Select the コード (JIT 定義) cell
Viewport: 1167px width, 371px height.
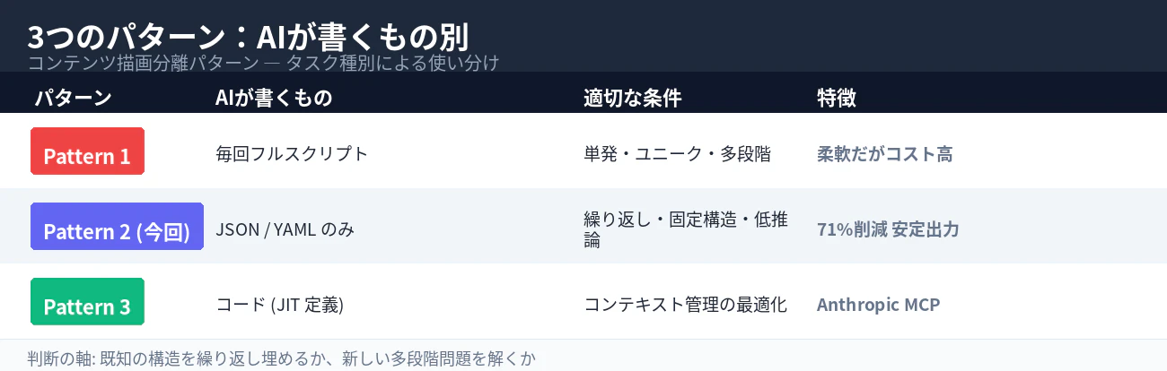tap(279, 305)
